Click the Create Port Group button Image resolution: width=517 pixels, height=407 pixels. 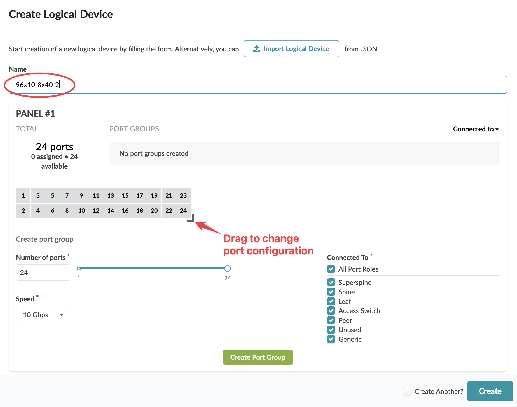tap(258, 357)
